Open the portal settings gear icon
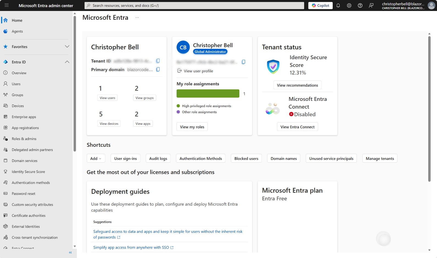The height and width of the screenshot is (258, 437). [349, 5]
